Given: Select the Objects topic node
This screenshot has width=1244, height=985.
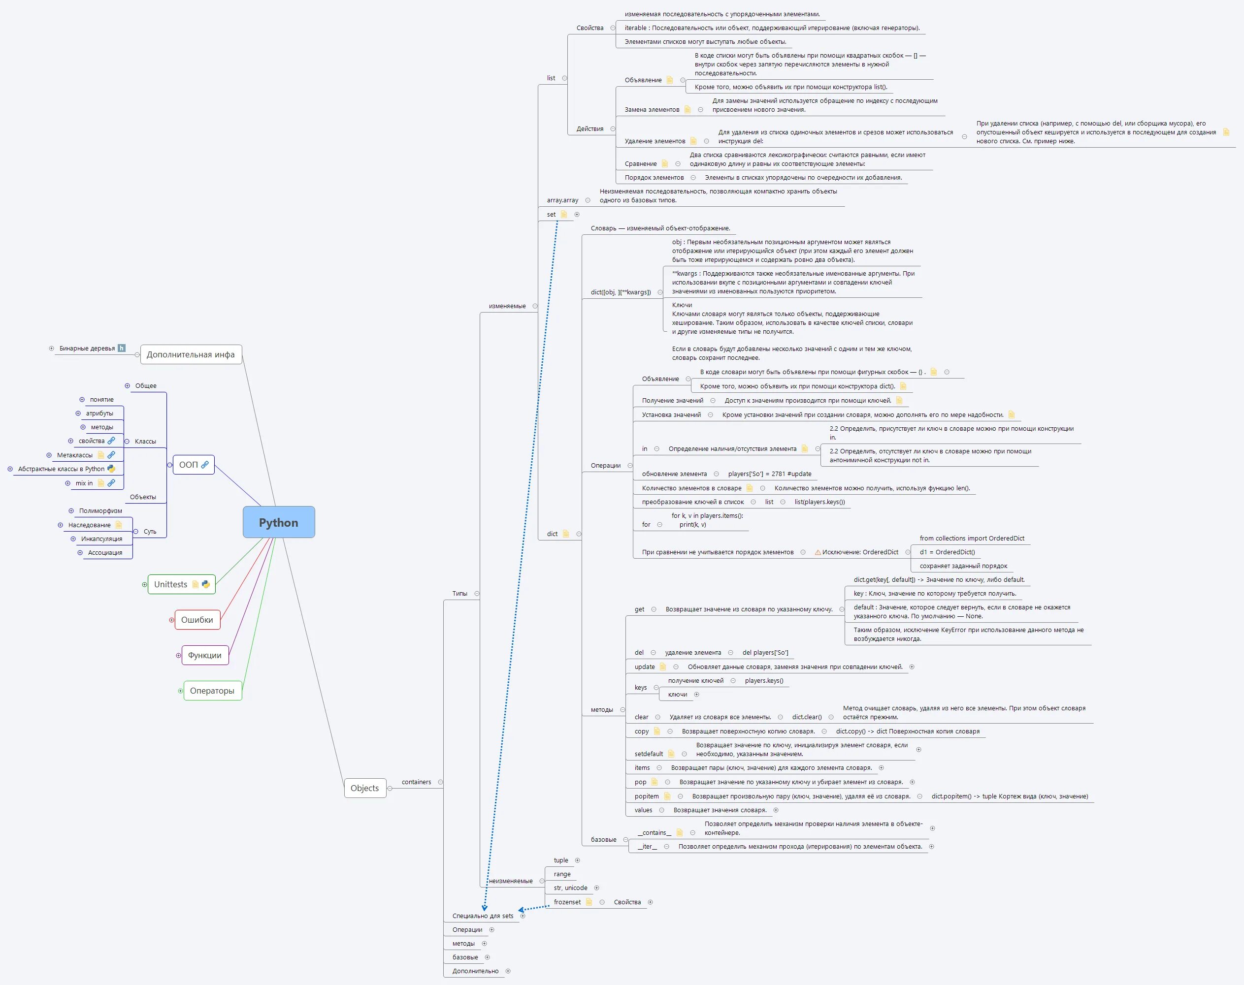Looking at the screenshot, I should (x=364, y=789).
